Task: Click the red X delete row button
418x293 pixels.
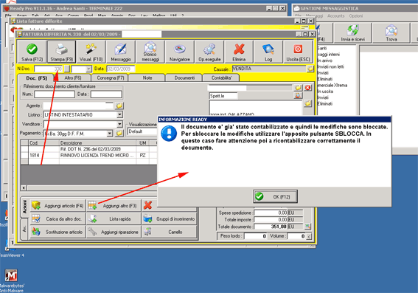Action: click(148, 205)
